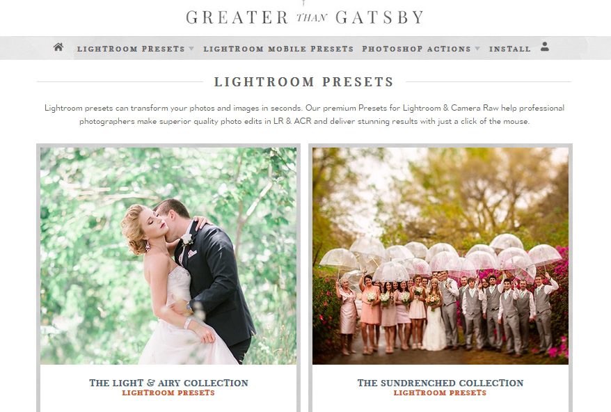Viewport: 611px width, 412px height.
Task: Click the home icon in navigation bar
Action: pos(58,47)
